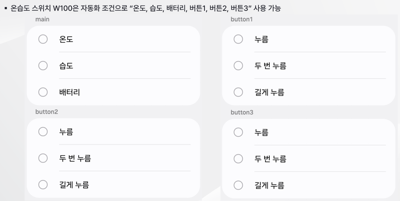The image size is (400, 201).
Task: Select 길게 누름 radio in button2
Action: pyautogui.click(x=43, y=184)
